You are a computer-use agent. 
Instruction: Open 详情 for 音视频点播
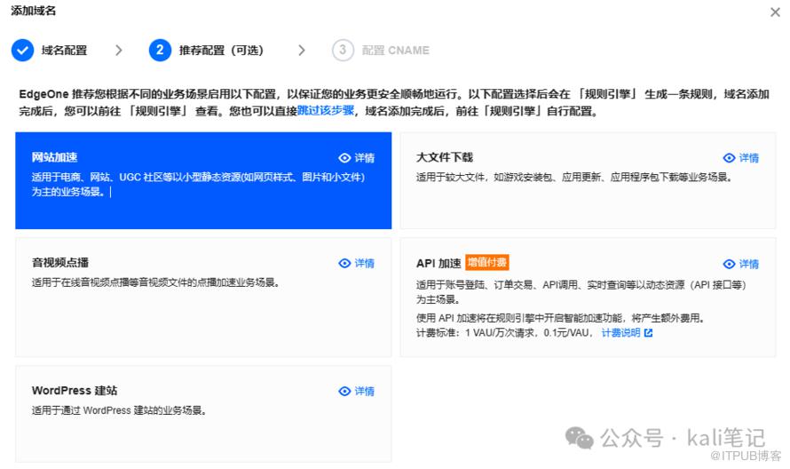click(364, 263)
